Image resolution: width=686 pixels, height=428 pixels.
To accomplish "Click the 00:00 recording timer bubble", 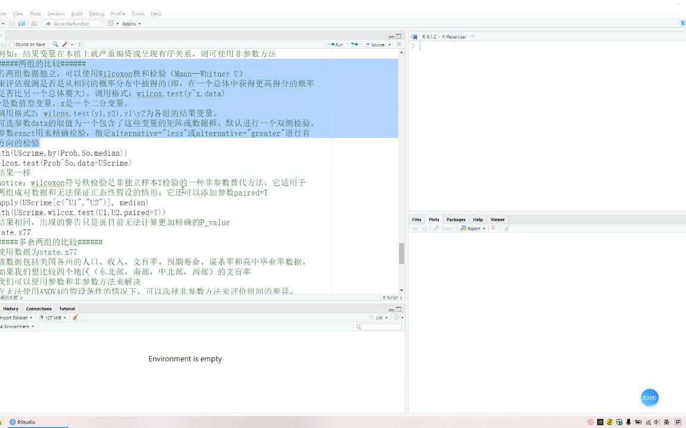I will 649,397.
